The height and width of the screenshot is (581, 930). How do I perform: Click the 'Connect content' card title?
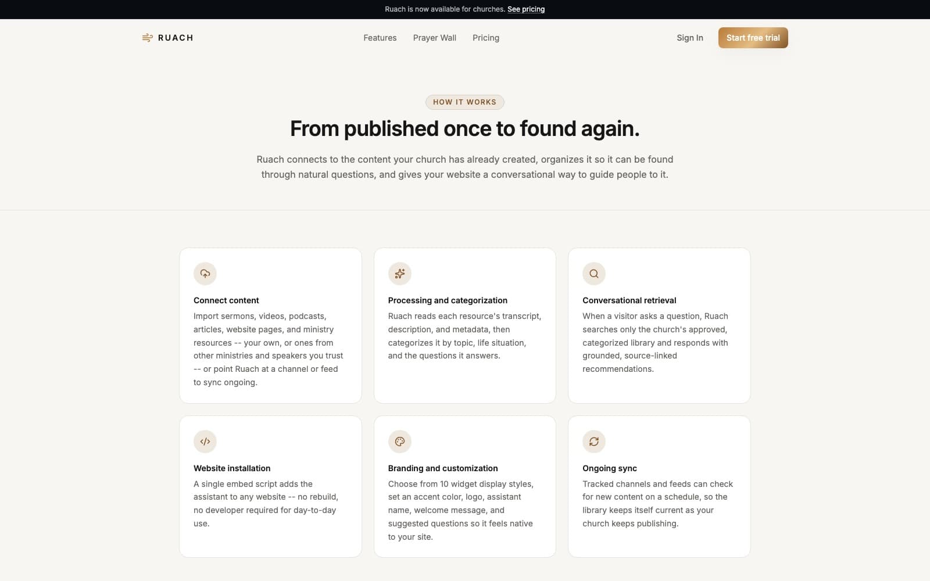coord(226,300)
